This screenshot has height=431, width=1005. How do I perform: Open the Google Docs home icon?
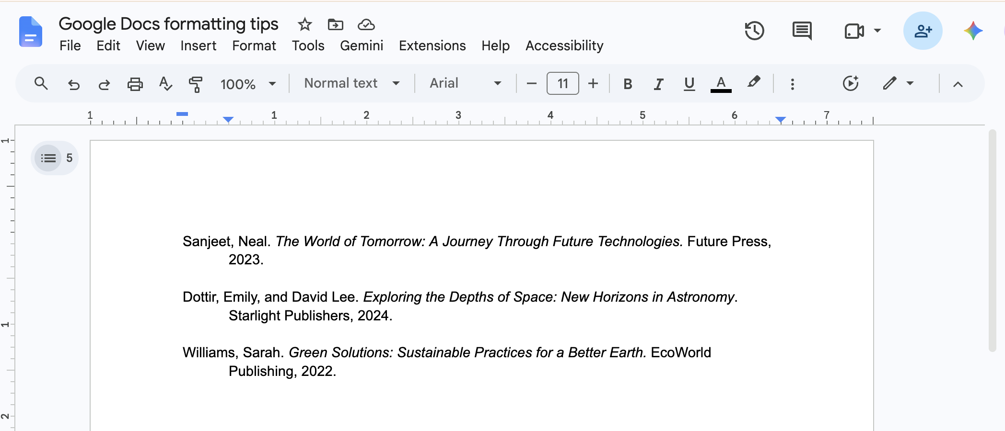(31, 32)
